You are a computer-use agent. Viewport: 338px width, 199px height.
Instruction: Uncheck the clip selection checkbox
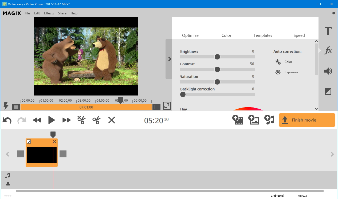(x=29, y=142)
